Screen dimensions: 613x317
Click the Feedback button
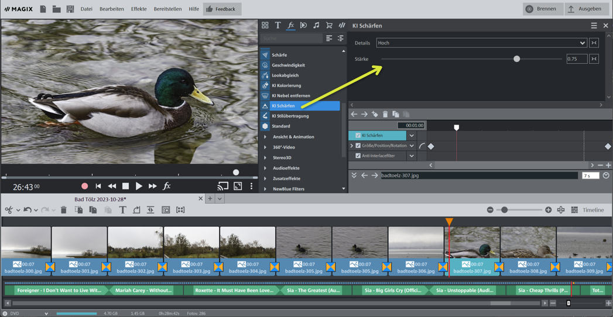pos(222,9)
